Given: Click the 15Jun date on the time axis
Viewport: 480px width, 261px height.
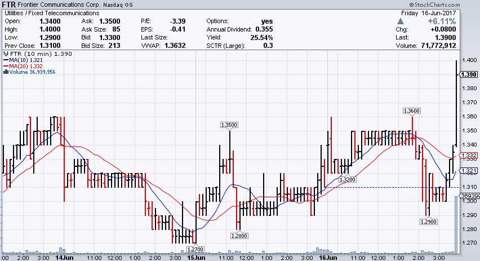Looking at the screenshot, I should coord(195,257).
